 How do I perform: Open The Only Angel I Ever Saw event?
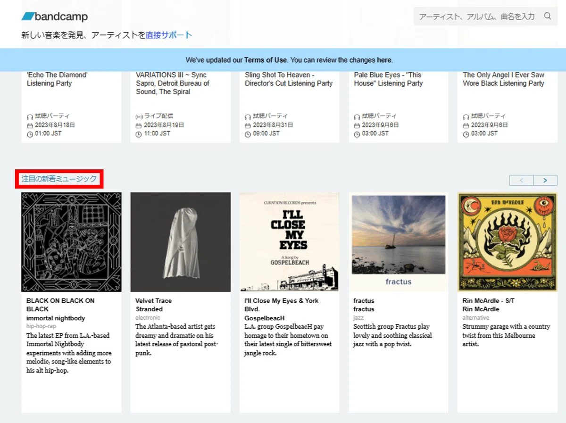click(504, 79)
